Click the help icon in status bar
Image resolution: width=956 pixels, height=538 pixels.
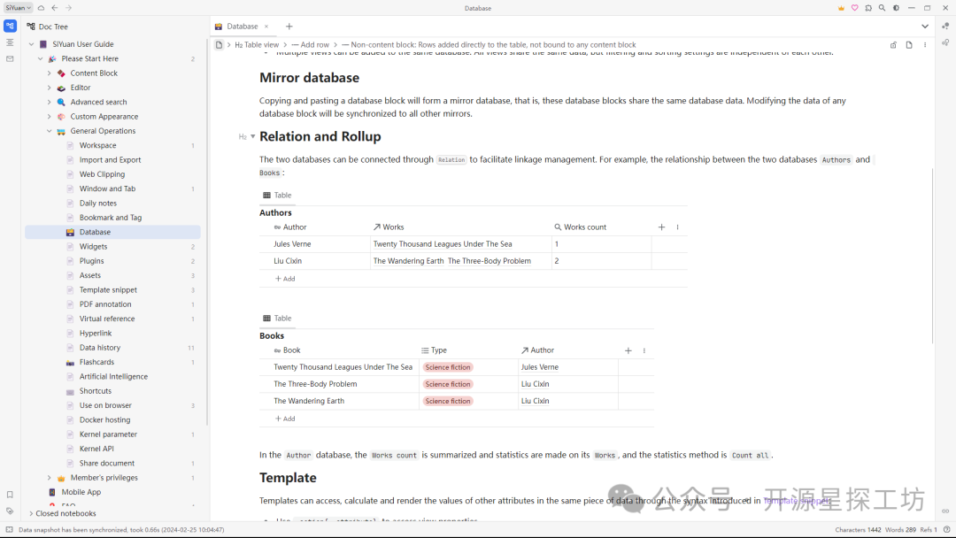(x=947, y=529)
